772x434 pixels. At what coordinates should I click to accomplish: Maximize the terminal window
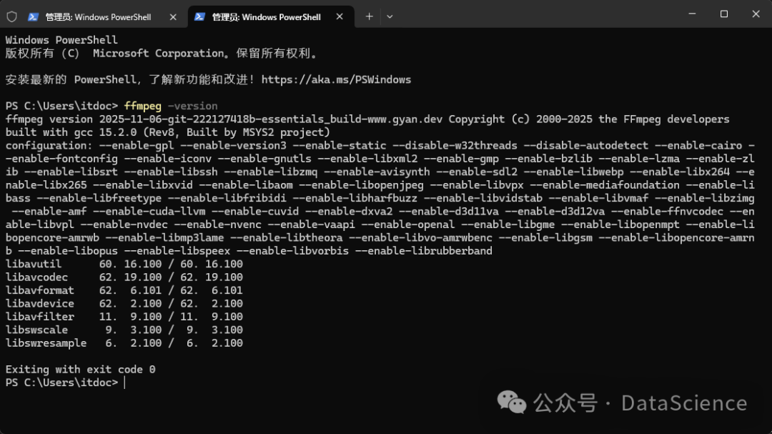coord(723,14)
